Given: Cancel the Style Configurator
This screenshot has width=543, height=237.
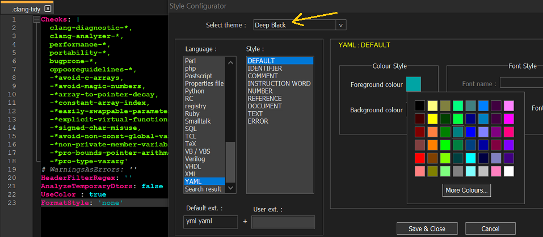Looking at the screenshot, I should 490,228.
